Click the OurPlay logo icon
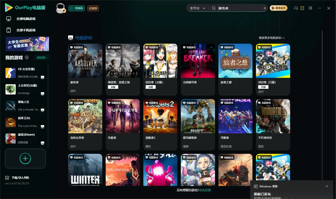The width and height of the screenshot is (336, 199). (x=9, y=8)
